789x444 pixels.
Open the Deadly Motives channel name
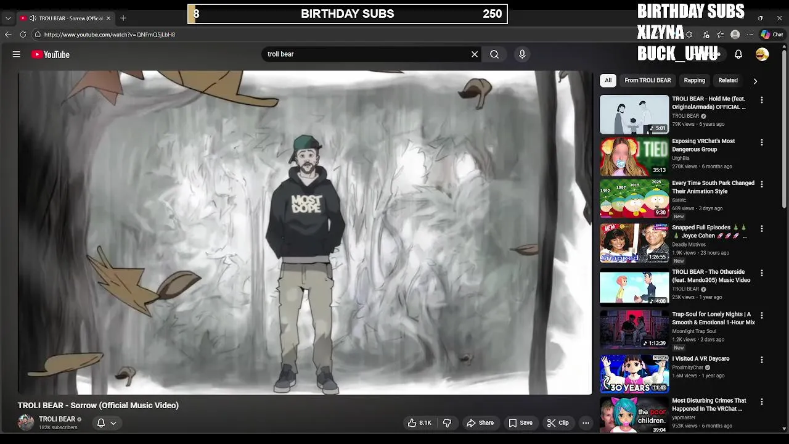pos(689,245)
